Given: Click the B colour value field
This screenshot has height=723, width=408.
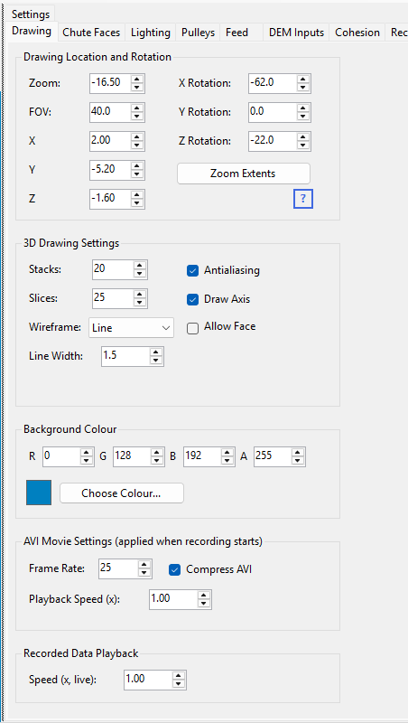Looking at the screenshot, I should [202, 456].
